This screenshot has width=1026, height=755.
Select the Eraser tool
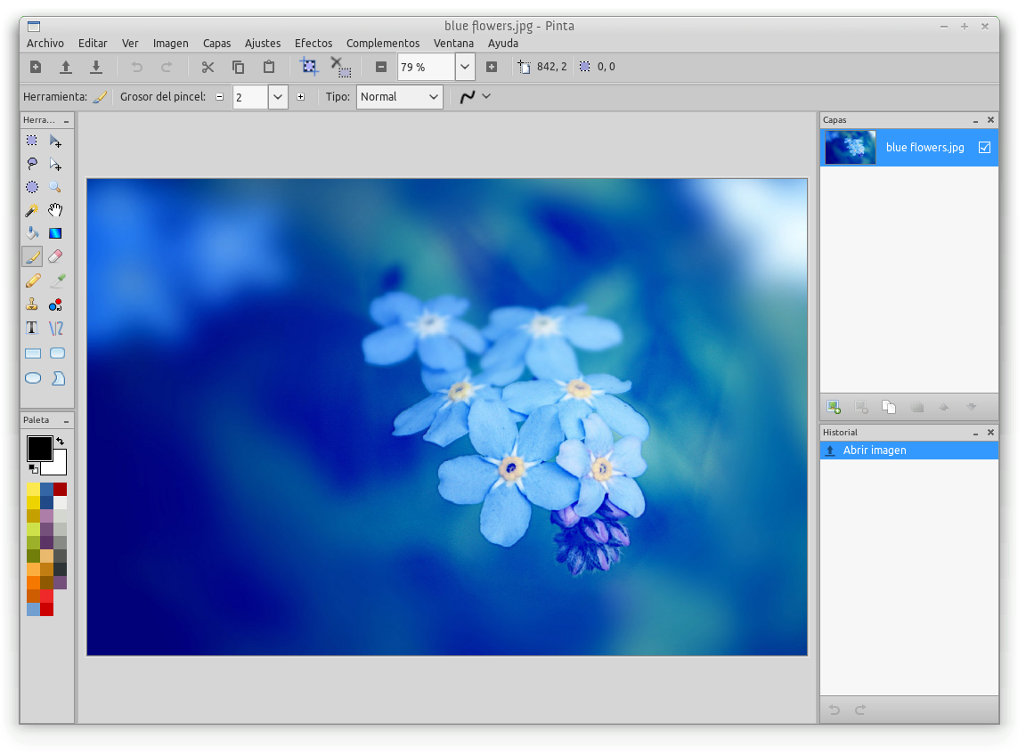55,257
